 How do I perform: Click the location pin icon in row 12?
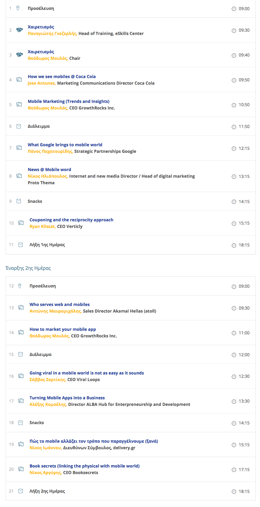pos(20,286)
